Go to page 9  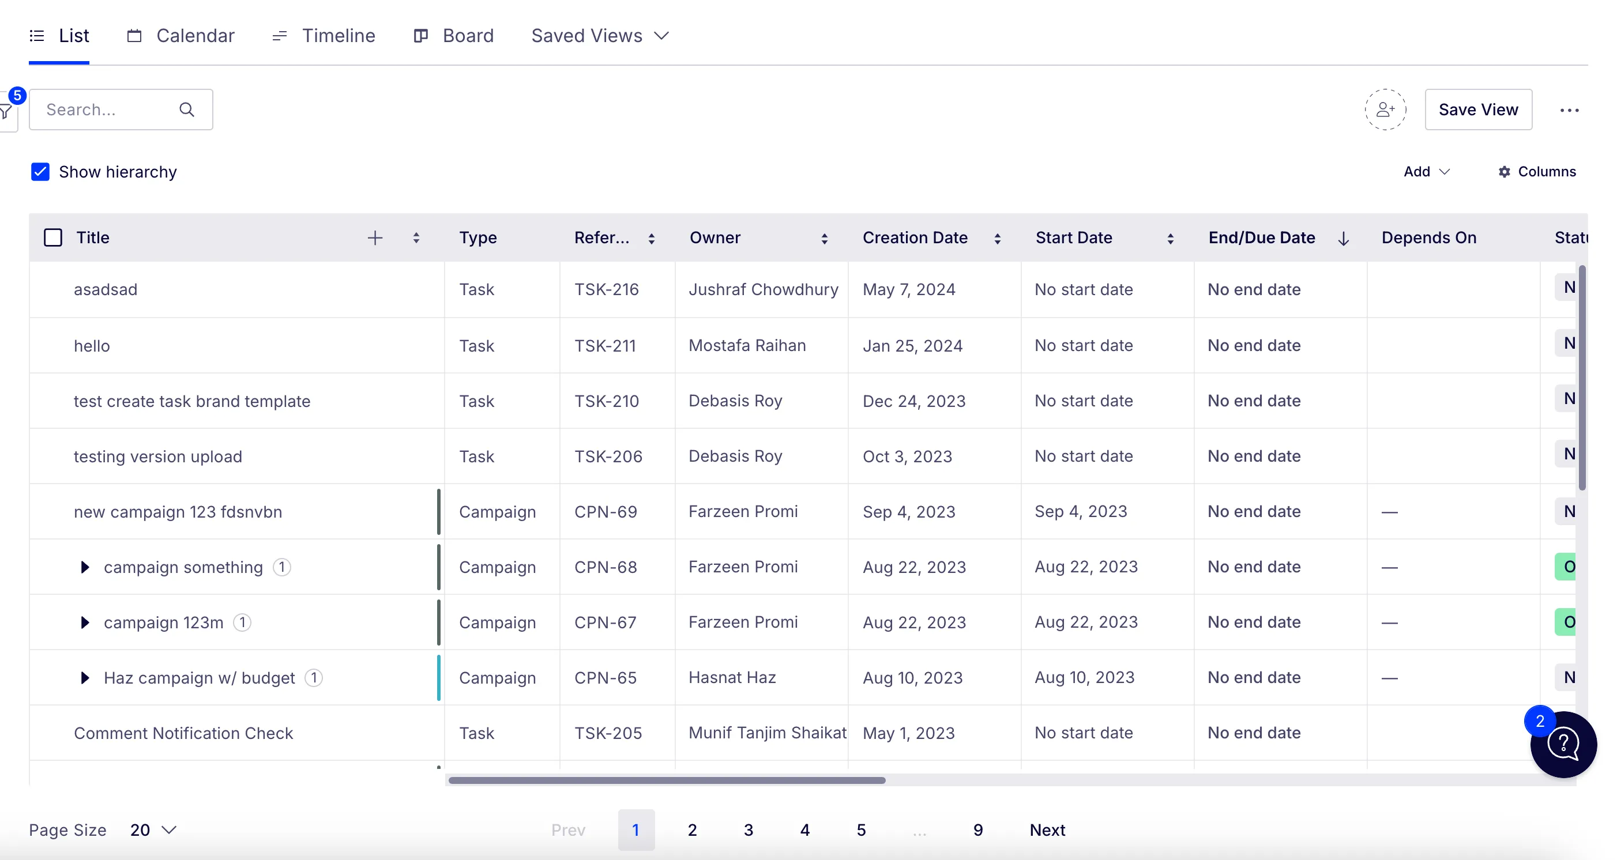pos(978,830)
